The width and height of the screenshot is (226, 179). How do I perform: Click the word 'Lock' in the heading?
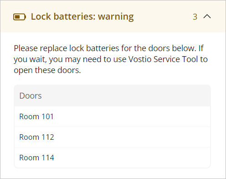click(41, 16)
